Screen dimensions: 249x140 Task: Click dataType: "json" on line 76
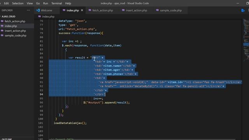72,21
